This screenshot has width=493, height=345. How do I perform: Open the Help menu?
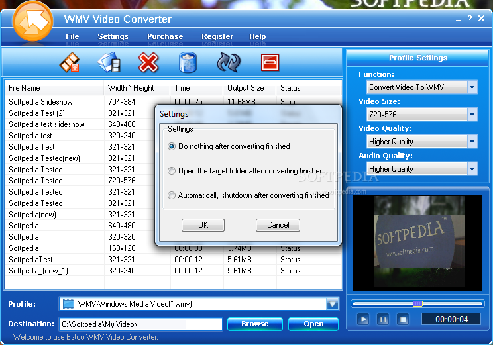click(x=258, y=36)
